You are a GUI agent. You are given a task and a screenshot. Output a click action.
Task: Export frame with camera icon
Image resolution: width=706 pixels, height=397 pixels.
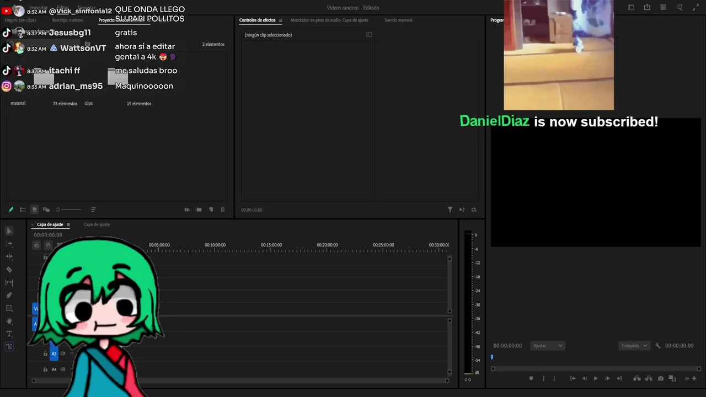pyautogui.click(x=661, y=378)
